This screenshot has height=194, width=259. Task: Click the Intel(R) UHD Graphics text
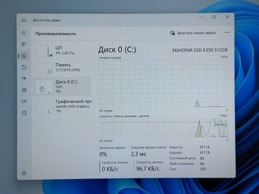(72, 106)
